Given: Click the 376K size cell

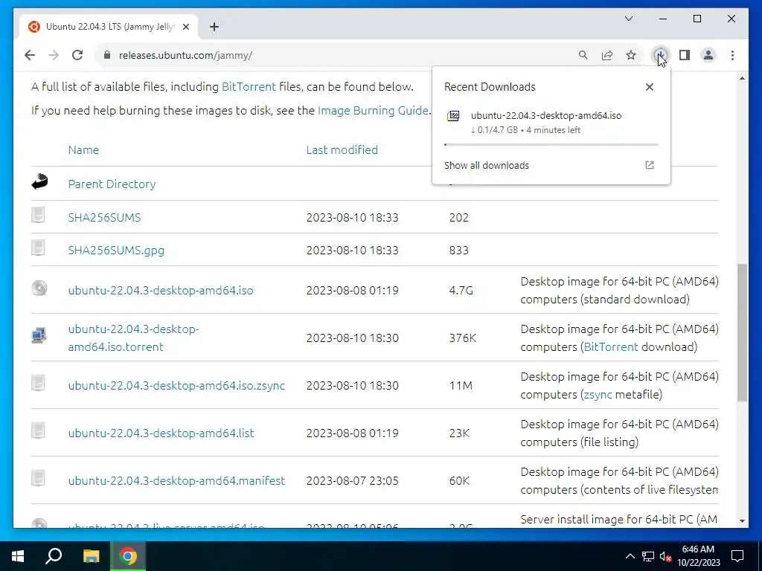Looking at the screenshot, I should [463, 338].
